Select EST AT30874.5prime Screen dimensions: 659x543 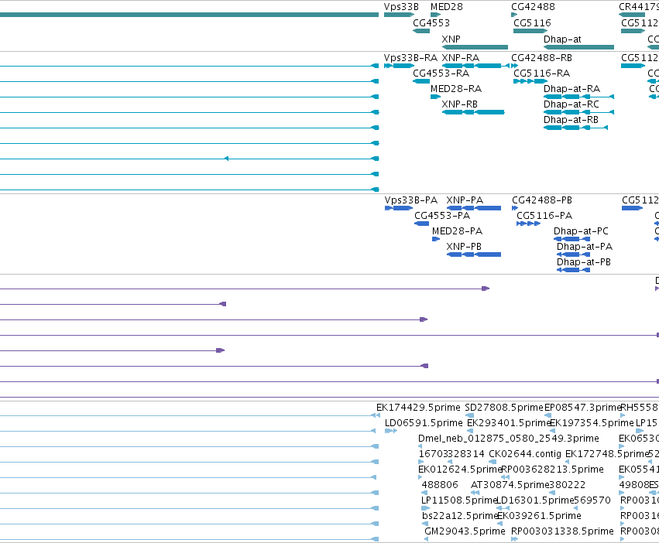pyautogui.click(x=510, y=485)
